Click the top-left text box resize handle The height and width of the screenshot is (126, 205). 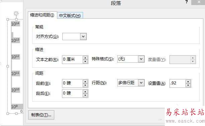8,19
